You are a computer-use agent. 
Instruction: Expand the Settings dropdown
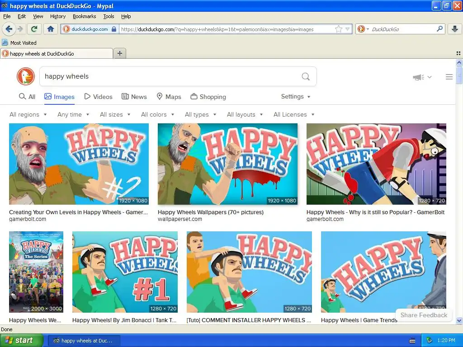[x=296, y=97]
